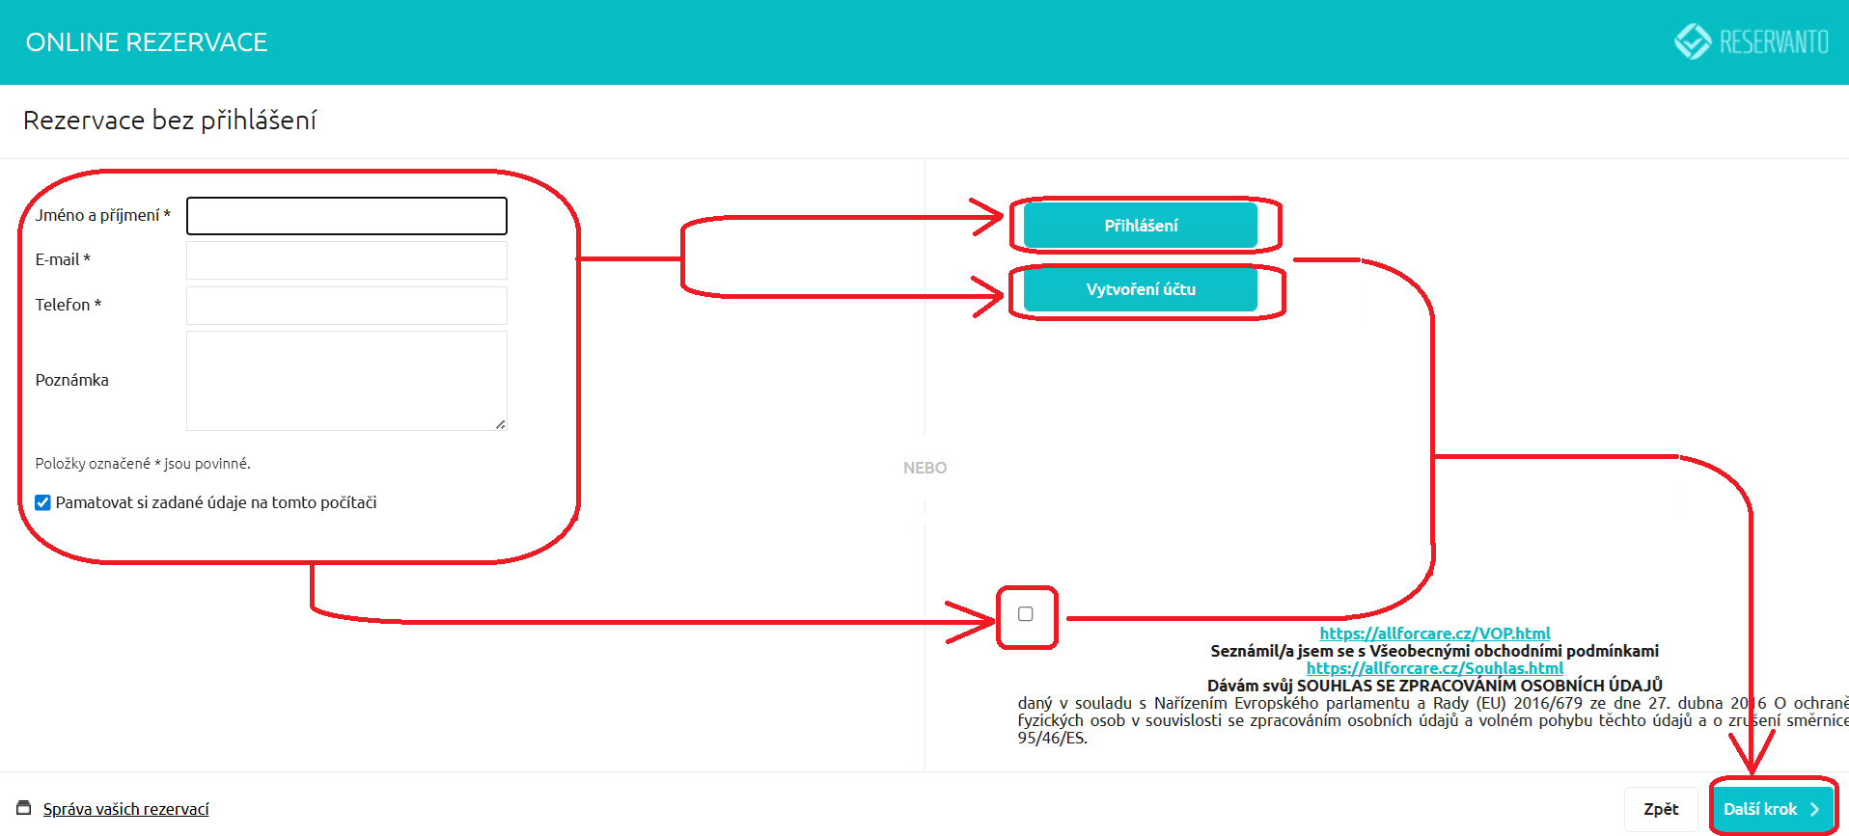Open the Správa vašich rezervací link
Image resolution: width=1849 pixels, height=836 pixels.
click(125, 809)
